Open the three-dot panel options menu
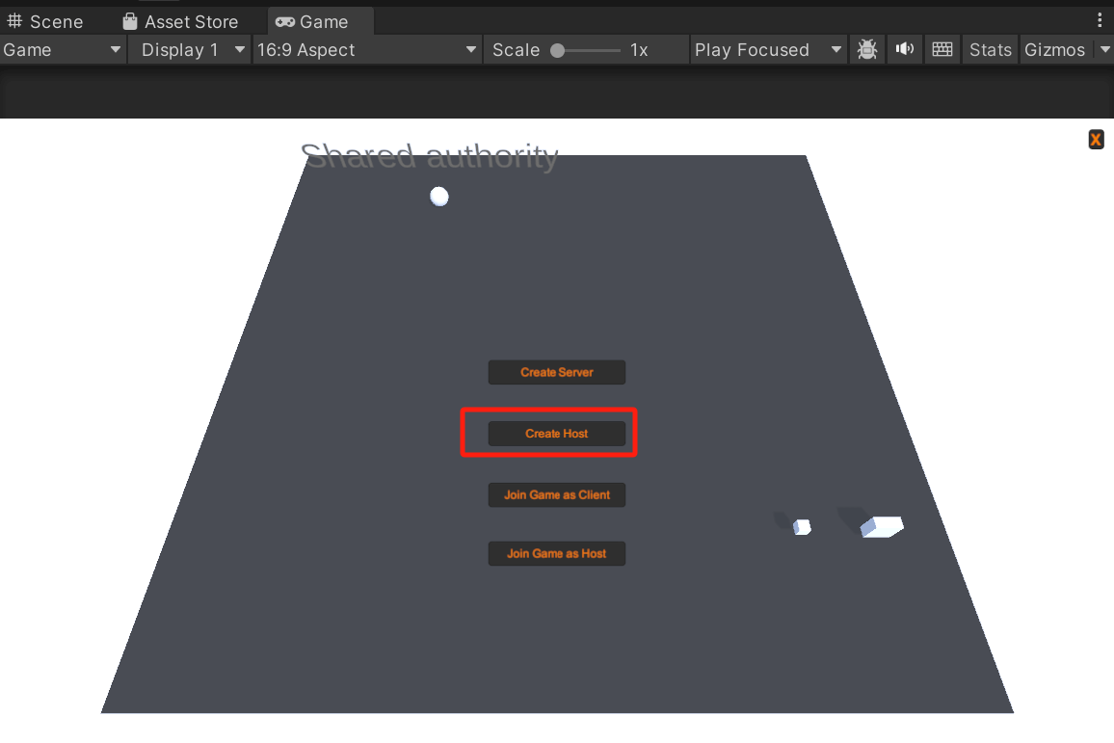Image resolution: width=1114 pixels, height=743 pixels. (1101, 20)
